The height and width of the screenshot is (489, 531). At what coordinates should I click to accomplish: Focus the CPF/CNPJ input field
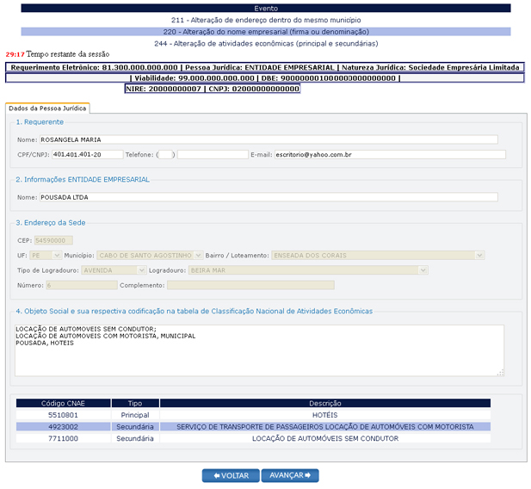tap(87, 154)
